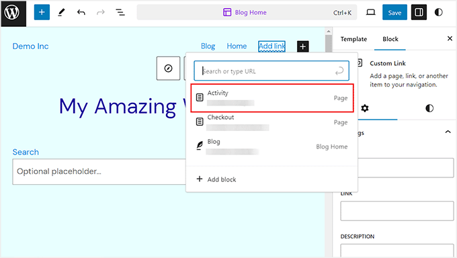This screenshot has height=258, width=457.
Task: Open the device preview view icon
Action: pos(371,12)
